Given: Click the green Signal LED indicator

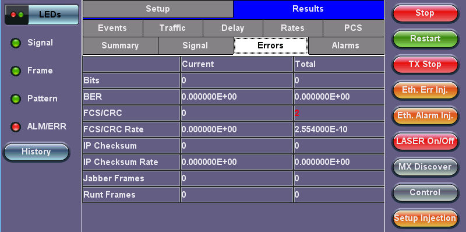Looking at the screenshot, I should click(16, 43).
